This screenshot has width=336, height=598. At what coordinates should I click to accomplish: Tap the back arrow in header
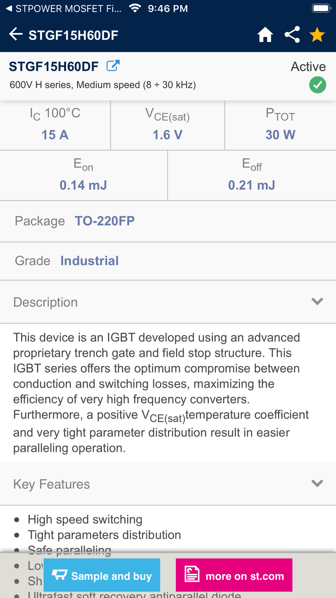click(15, 34)
